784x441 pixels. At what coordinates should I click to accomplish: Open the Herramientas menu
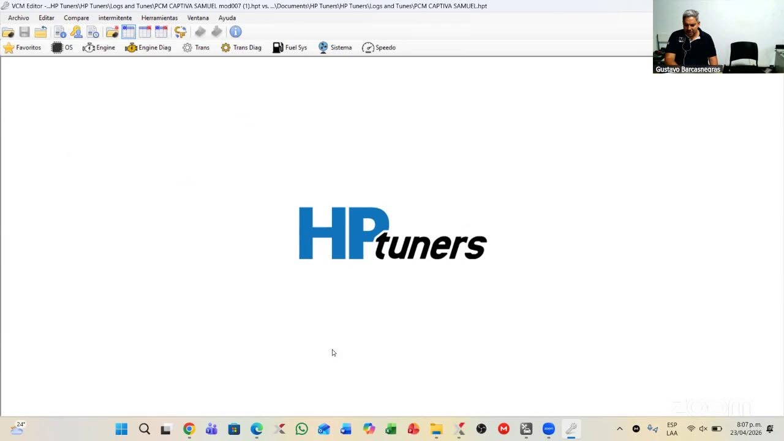coord(159,18)
